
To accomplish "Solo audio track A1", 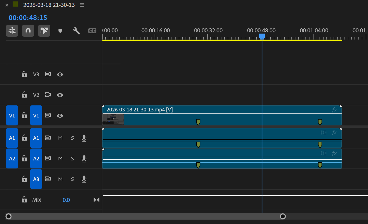I will (72, 138).
